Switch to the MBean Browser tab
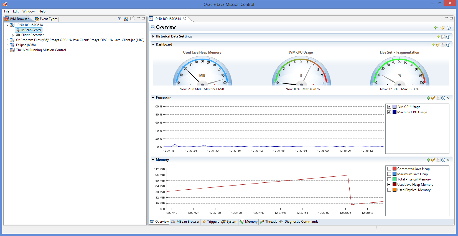 point(185,222)
